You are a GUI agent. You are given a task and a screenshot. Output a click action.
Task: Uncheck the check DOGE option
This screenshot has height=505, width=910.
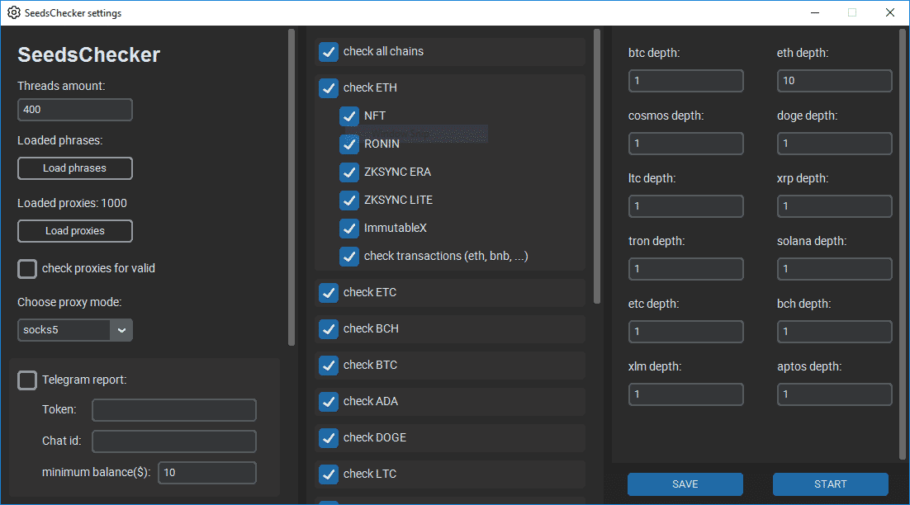click(x=328, y=438)
